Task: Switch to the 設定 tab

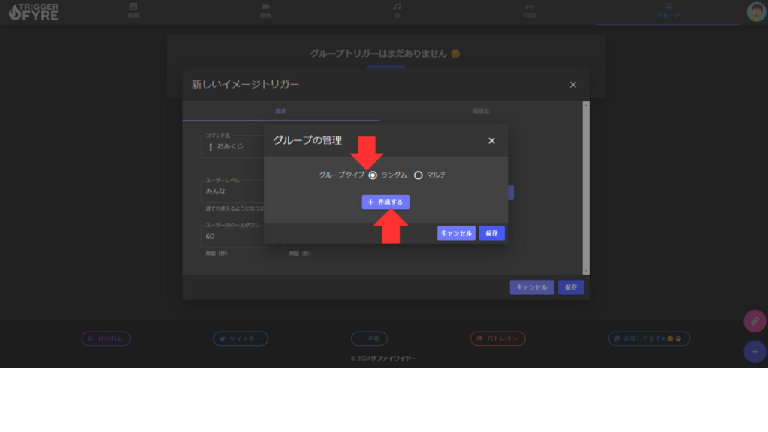Action: click(281, 111)
